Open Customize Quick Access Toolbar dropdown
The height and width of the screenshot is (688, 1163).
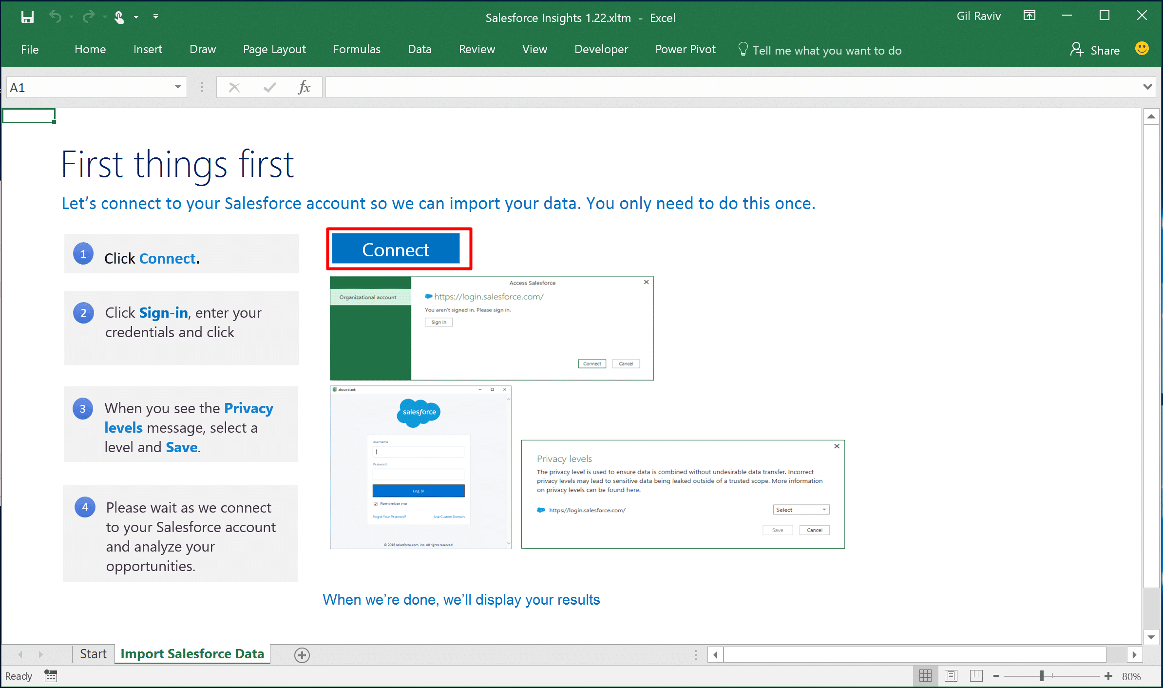(x=155, y=17)
